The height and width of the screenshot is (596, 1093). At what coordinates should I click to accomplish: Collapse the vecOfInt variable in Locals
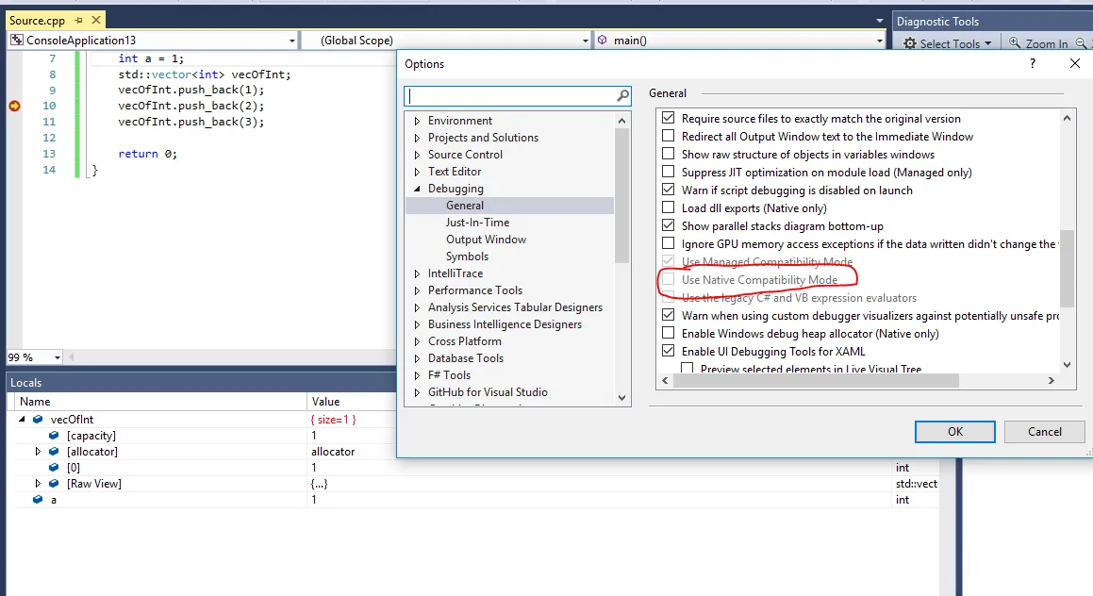(x=22, y=420)
